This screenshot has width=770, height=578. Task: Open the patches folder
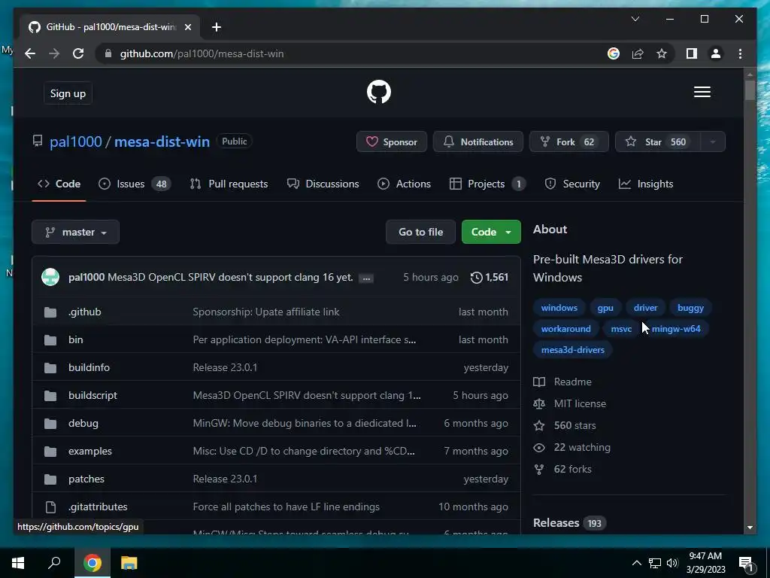[86, 479]
